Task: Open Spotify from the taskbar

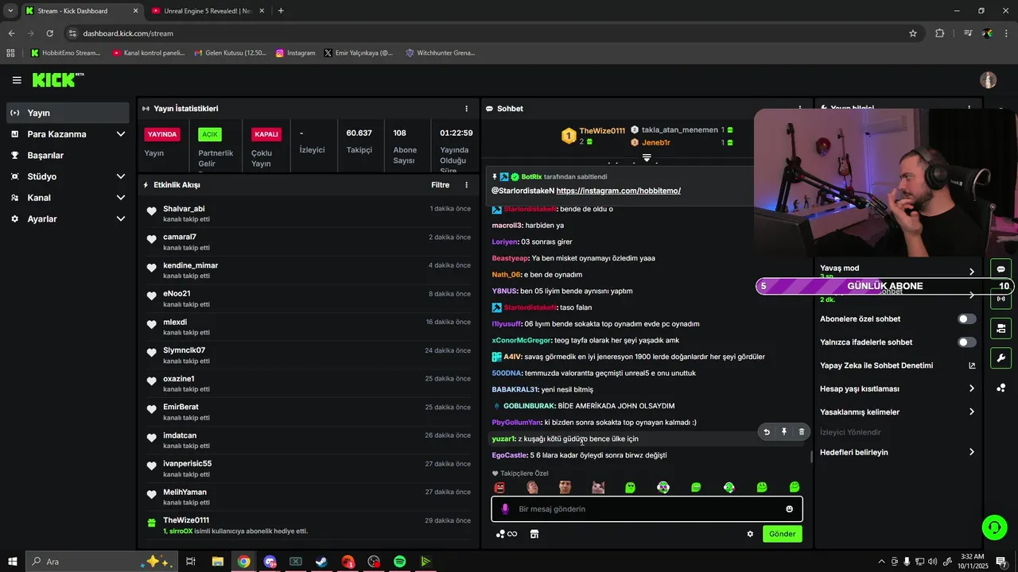Action: pos(399,562)
